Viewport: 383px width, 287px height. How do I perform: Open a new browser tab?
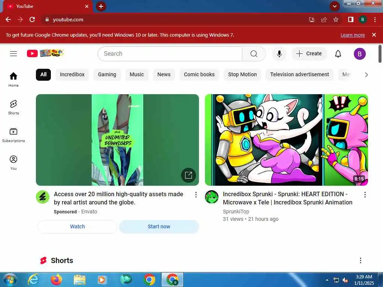(x=101, y=6)
